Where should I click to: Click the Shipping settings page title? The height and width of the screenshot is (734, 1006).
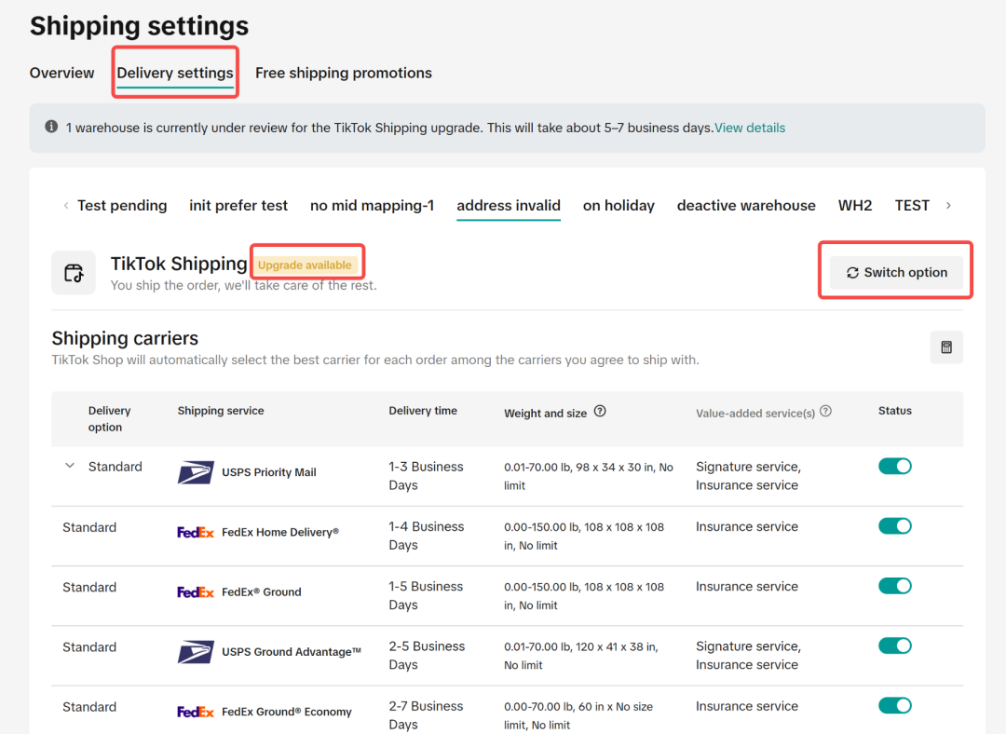point(139,26)
